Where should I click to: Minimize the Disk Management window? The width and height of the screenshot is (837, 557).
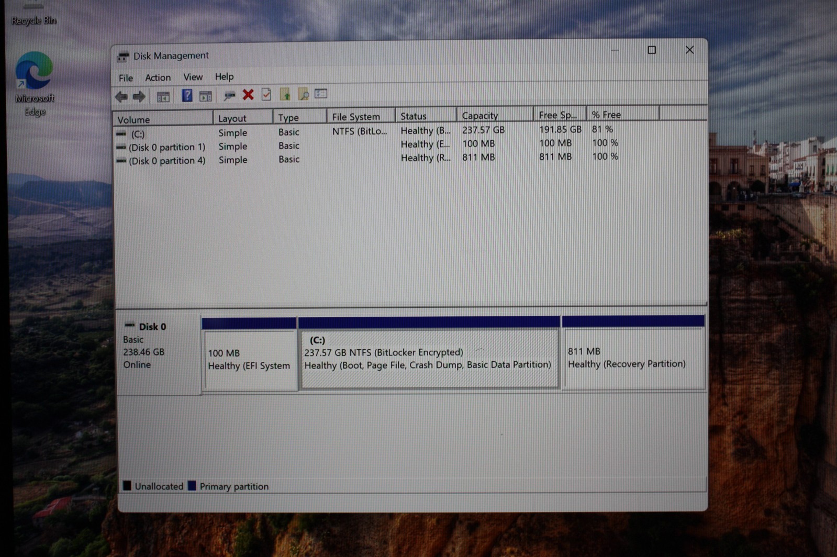[615, 50]
